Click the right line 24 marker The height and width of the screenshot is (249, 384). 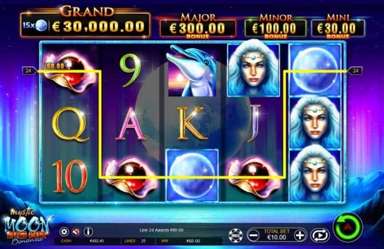pos(355,71)
